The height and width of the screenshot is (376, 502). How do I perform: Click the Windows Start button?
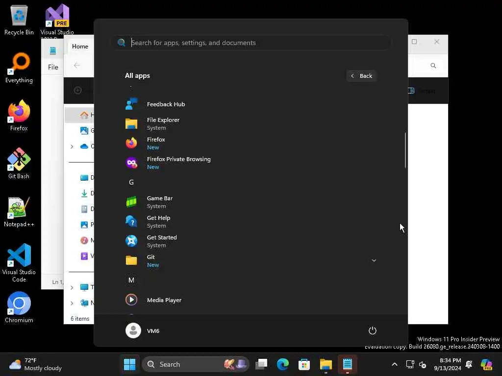(x=129, y=364)
